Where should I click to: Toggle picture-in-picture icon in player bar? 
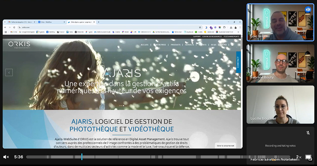point(308,157)
